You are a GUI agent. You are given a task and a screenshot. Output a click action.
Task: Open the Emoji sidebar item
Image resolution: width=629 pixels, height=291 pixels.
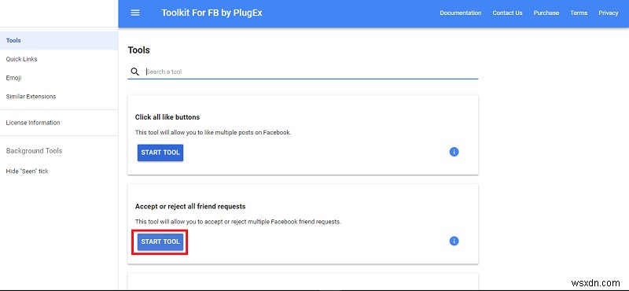pos(59,78)
